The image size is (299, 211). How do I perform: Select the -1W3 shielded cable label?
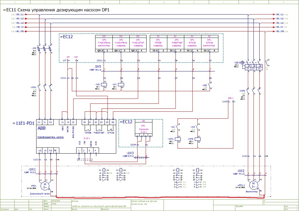(x=130, y=153)
